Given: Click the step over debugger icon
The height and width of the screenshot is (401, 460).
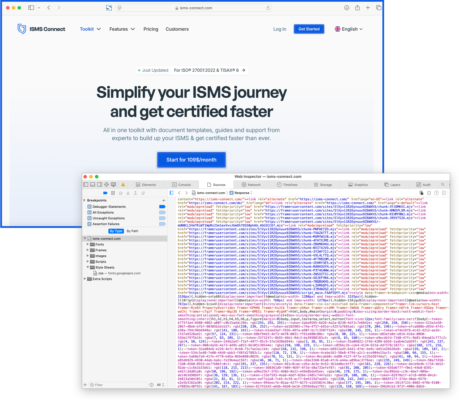Looking at the screenshot, I should [121, 193].
